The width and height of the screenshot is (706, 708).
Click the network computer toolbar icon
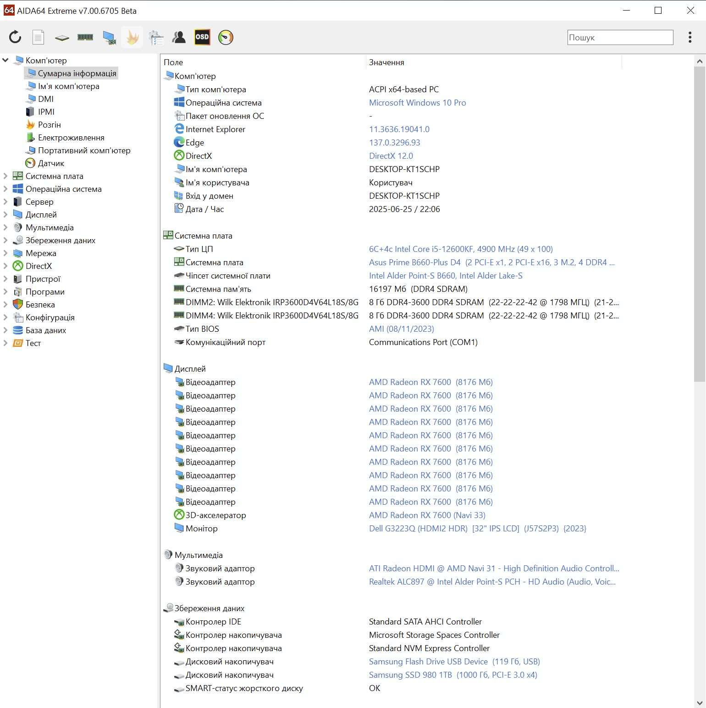(109, 38)
